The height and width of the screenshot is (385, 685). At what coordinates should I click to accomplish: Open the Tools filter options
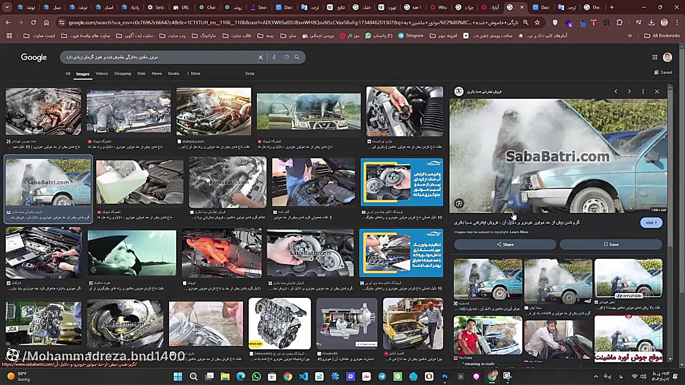point(249,73)
